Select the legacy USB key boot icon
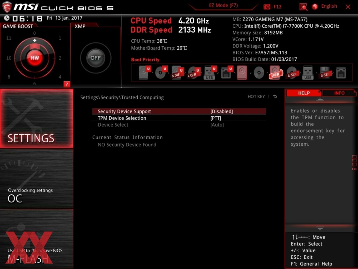The height and width of the screenshot is (269, 358). (308, 73)
